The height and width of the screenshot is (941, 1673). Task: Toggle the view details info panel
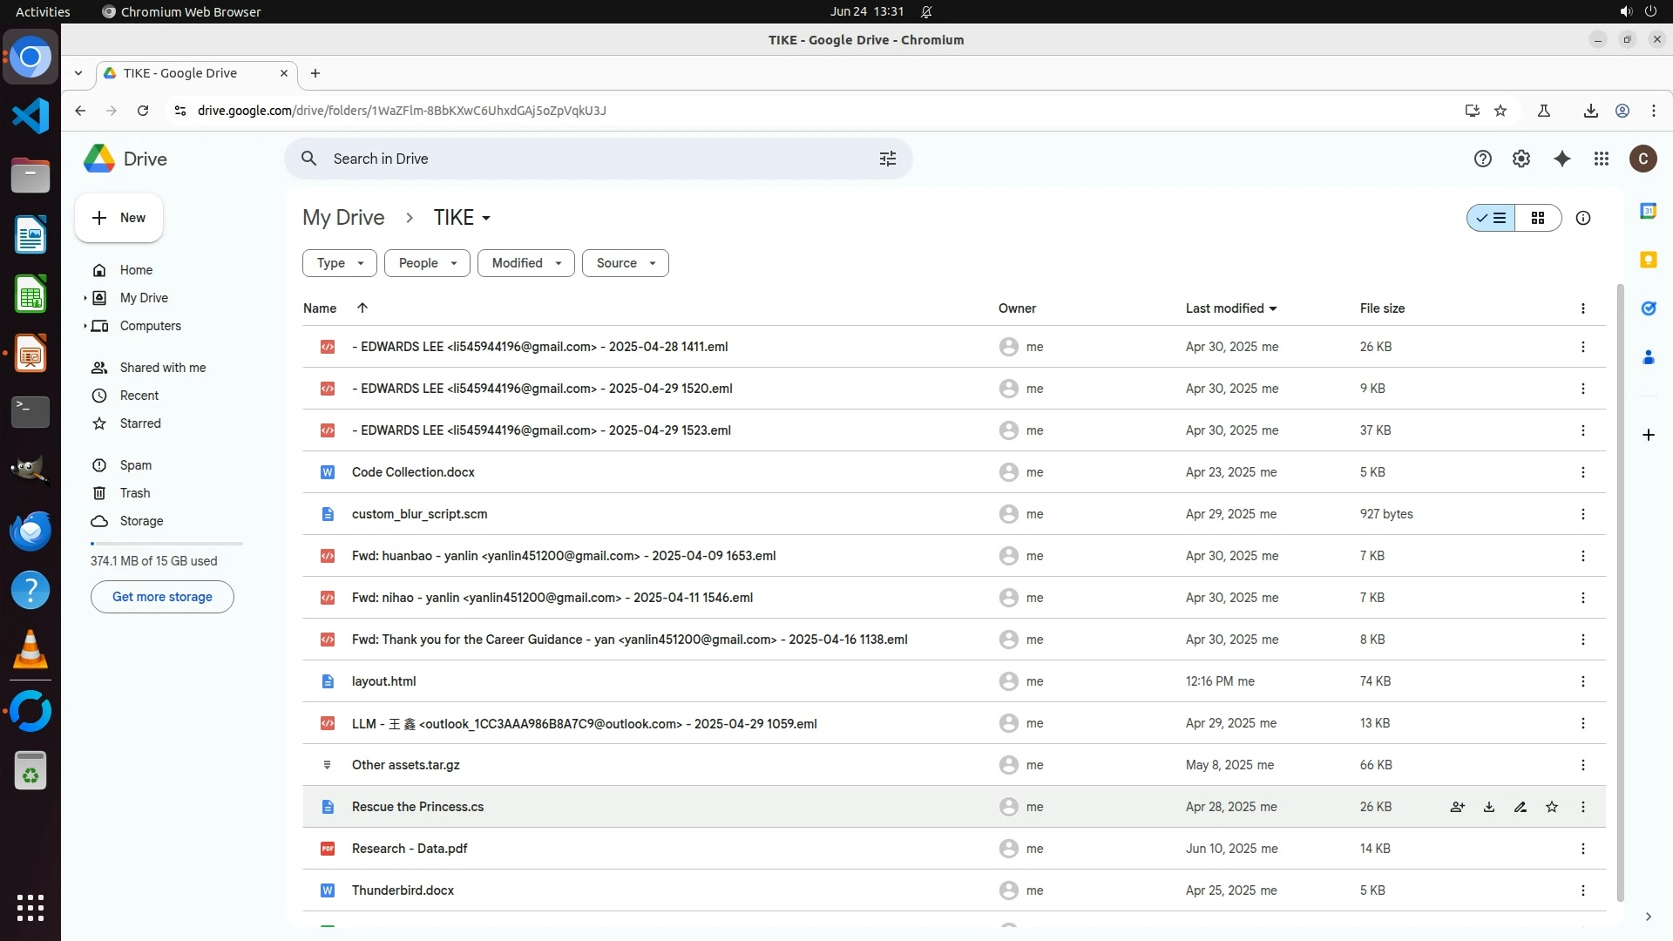coord(1582,218)
